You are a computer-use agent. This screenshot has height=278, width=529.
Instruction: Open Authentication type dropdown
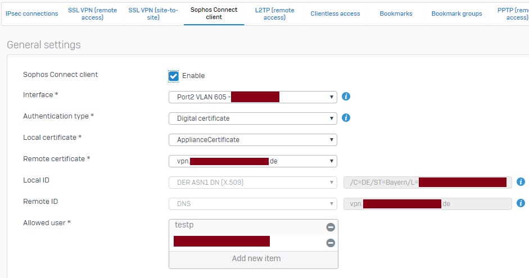pyautogui.click(x=252, y=119)
